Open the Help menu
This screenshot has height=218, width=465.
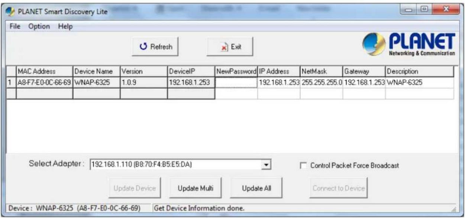(x=65, y=26)
